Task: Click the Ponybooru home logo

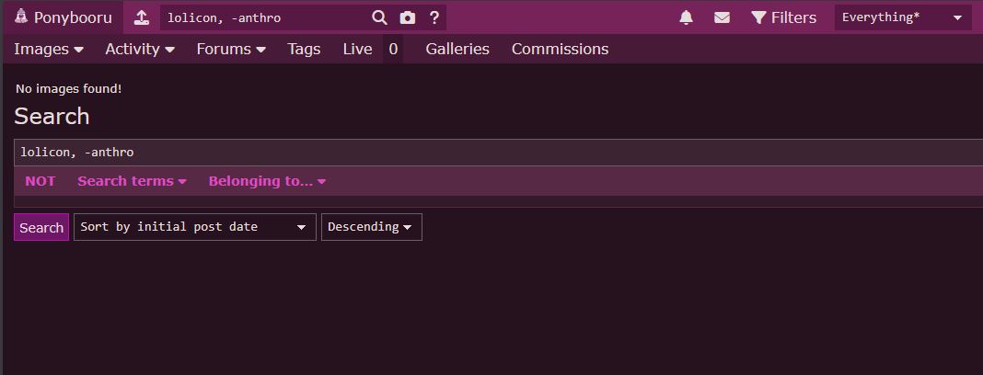Action: (63, 17)
